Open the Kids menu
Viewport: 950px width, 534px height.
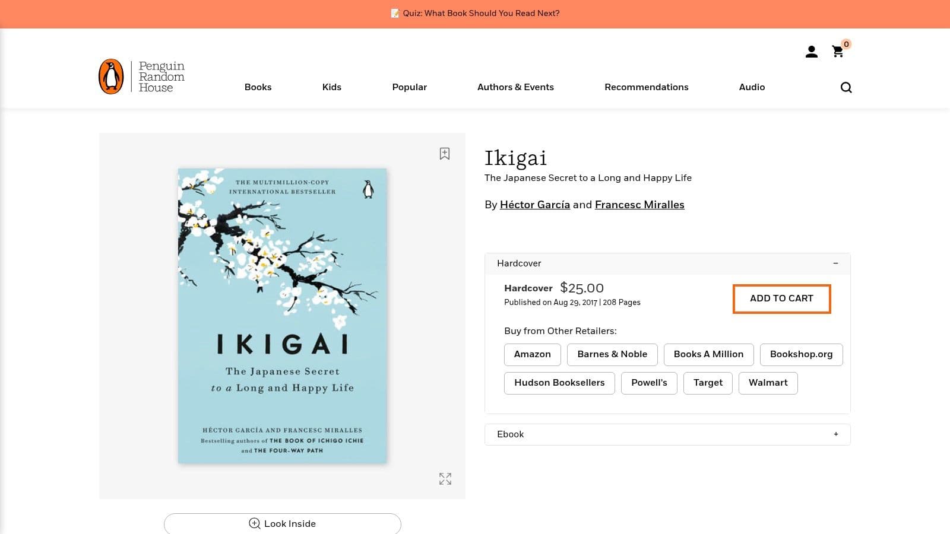coord(332,87)
